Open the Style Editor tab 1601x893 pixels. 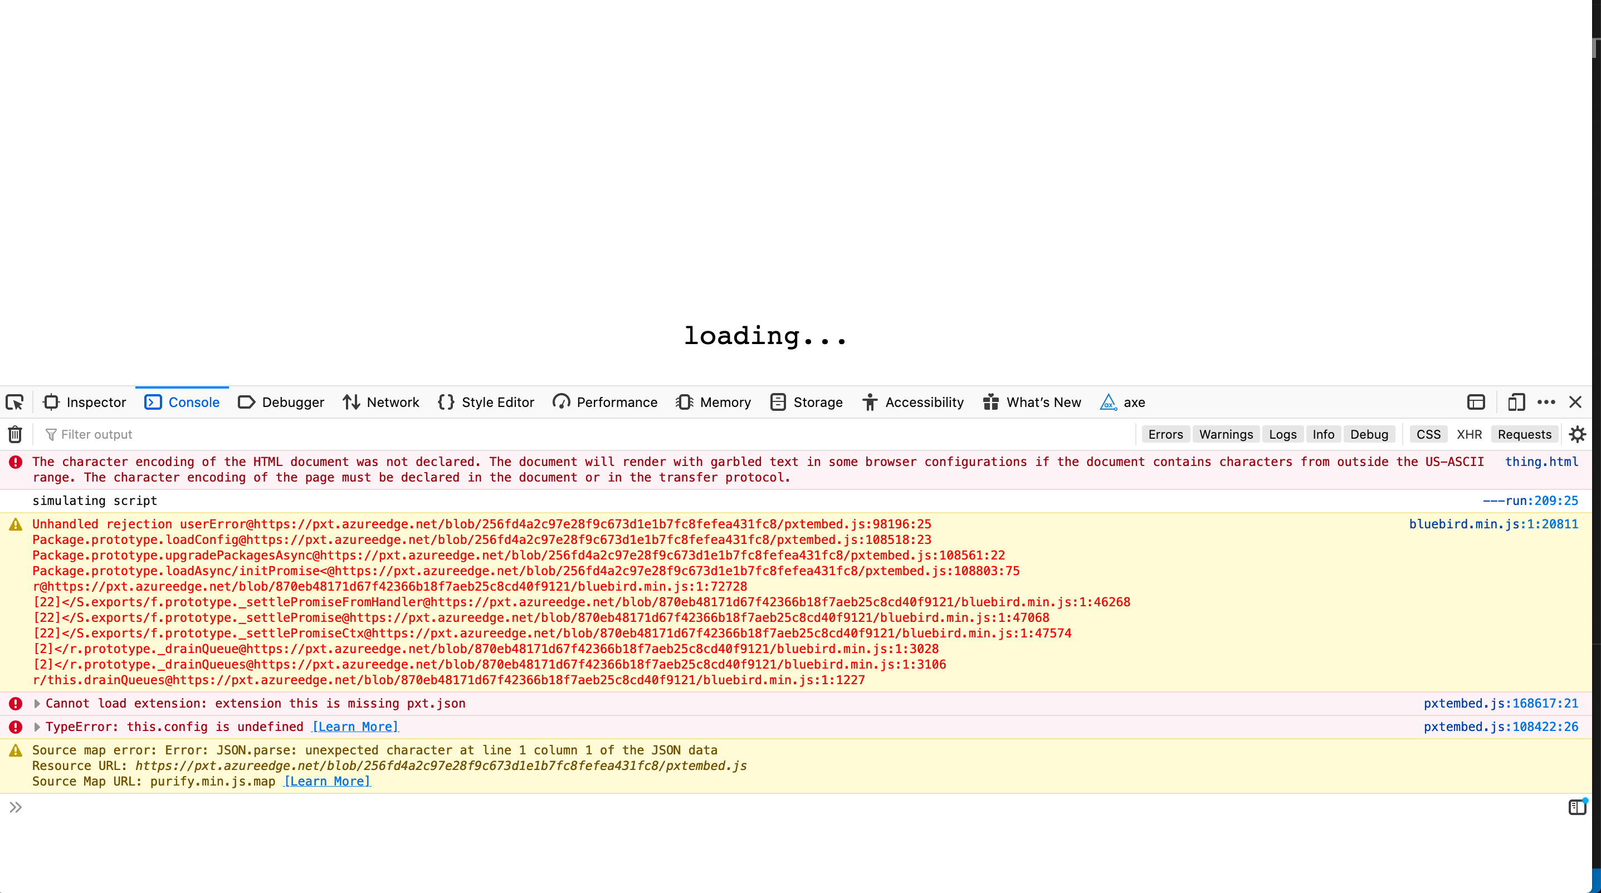(486, 403)
